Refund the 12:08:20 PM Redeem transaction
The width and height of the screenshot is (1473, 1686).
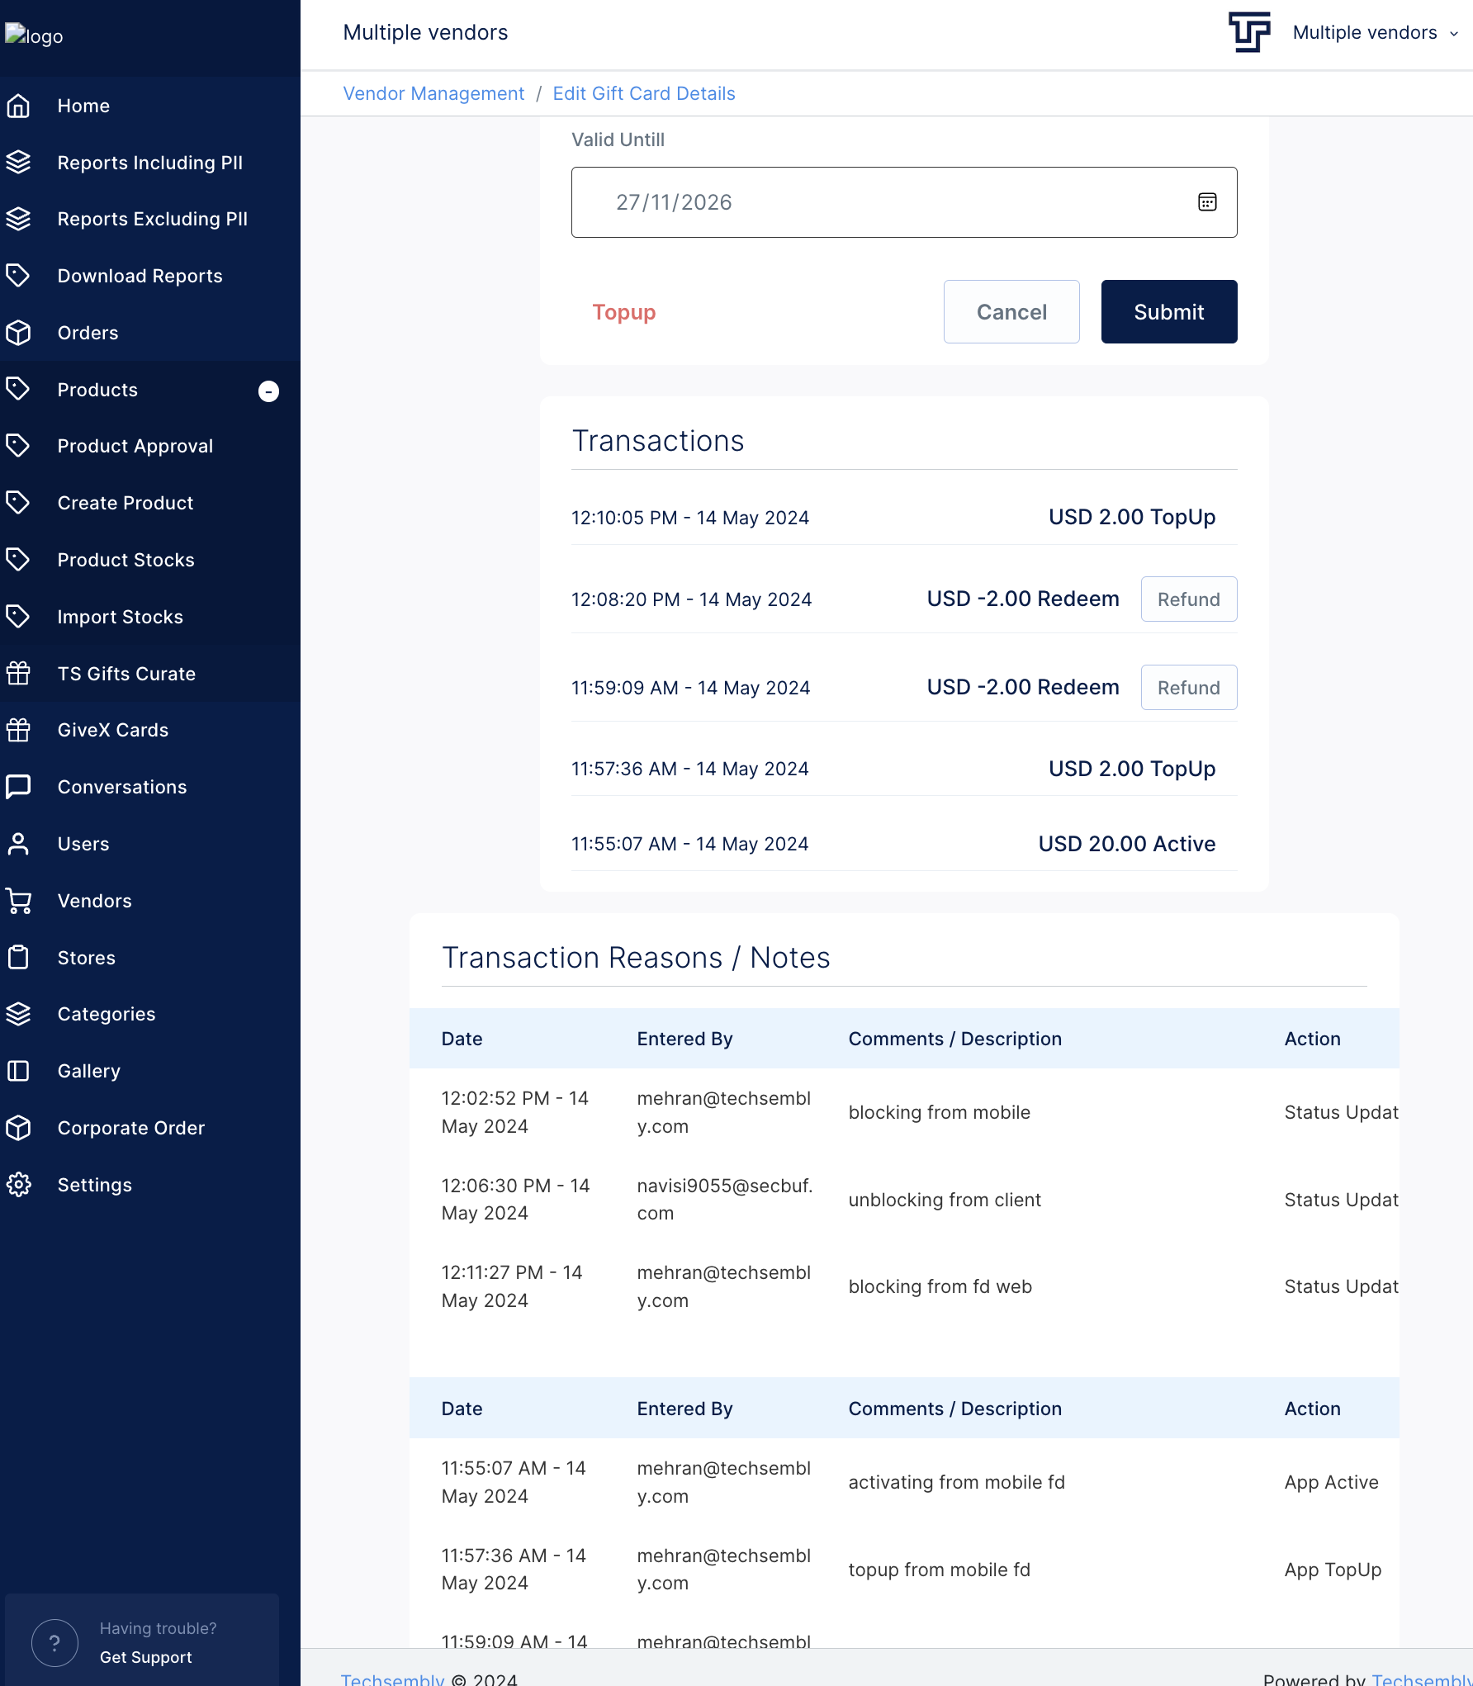coord(1189,599)
